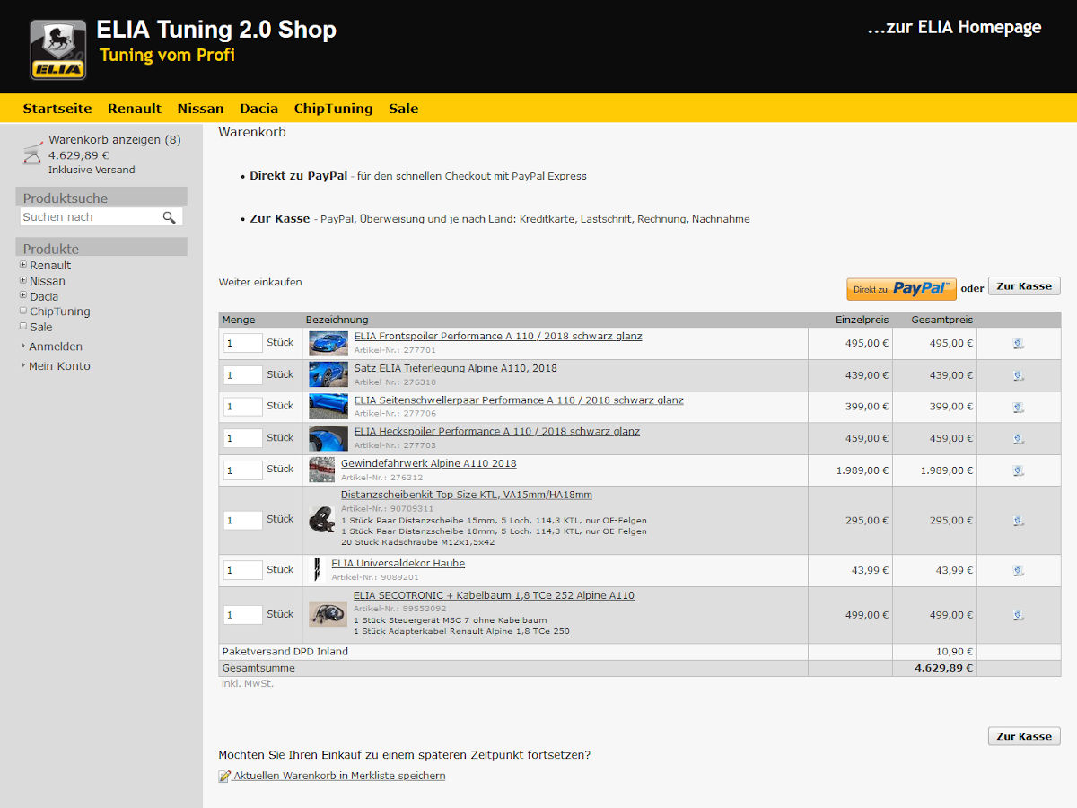Open the Distanzscheibenkit product thumbnail
Image resolution: width=1077 pixels, height=808 pixels.
[x=322, y=520]
